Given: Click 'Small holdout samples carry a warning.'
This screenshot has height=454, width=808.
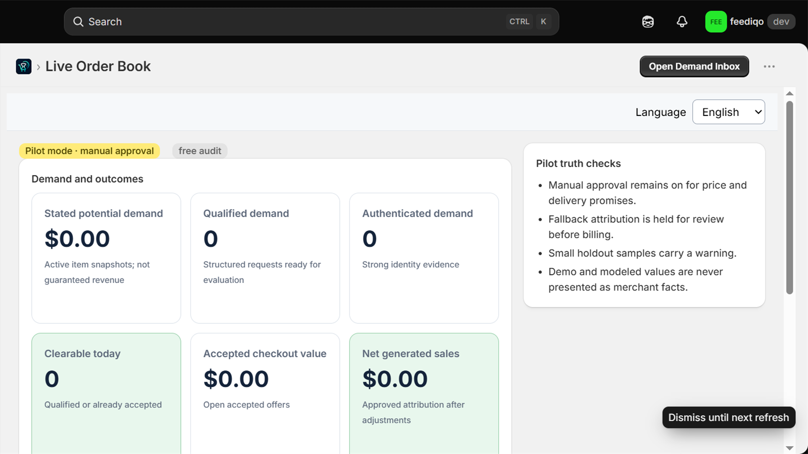Looking at the screenshot, I should pos(642,253).
